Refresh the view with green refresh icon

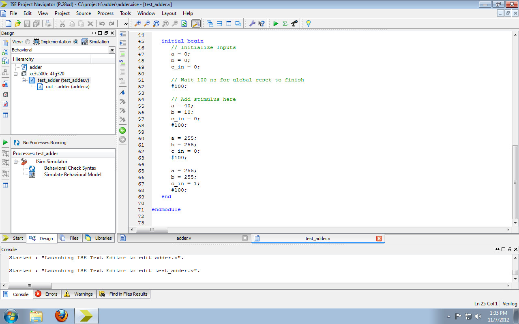coord(184,23)
